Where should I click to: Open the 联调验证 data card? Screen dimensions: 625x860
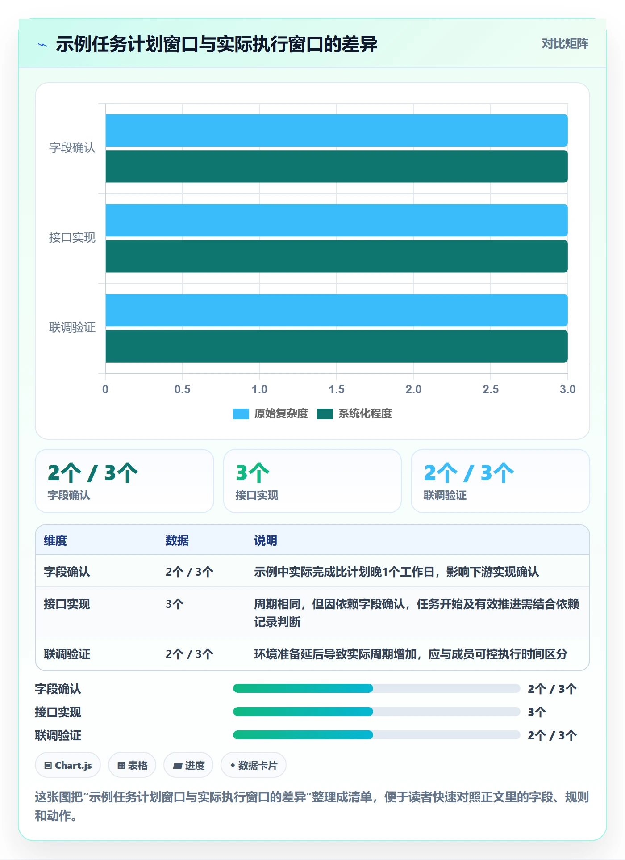500,481
